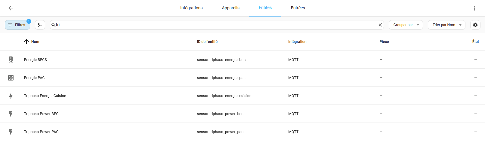Screen dimensions: 485x149
Task: Click the Energie PAC heat pump icon
Action: point(11,78)
